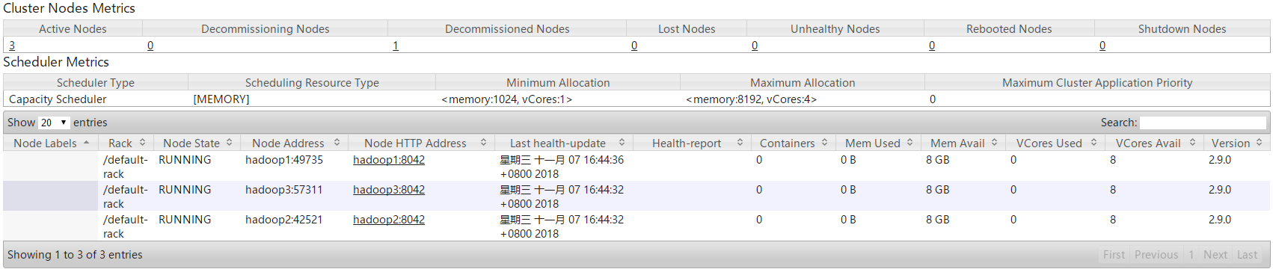This screenshot has height=272, width=1273.
Task: Sort by Node State column arrows
Action: point(230,143)
